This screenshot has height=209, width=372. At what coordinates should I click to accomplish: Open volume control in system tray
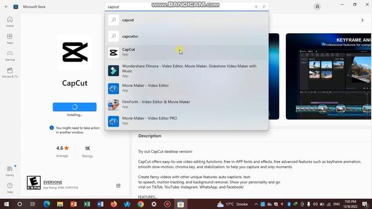(x=315, y=204)
